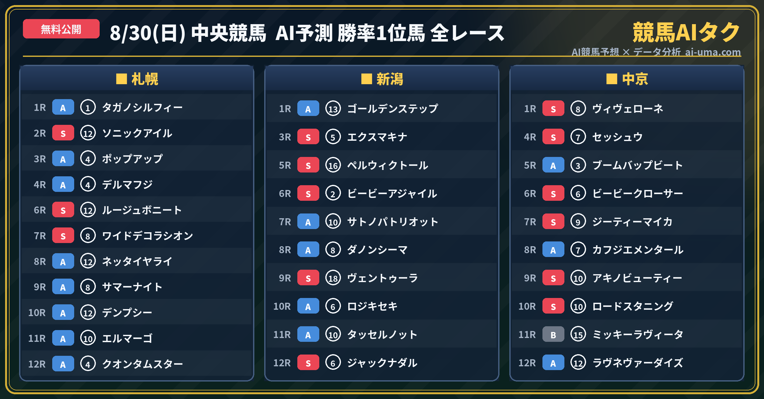Click horse number 15 circle in 中京 11R
This screenshot has height=399, width=764.
578,334
